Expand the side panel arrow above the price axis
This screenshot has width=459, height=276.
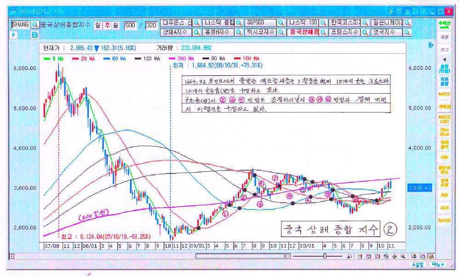pyautogui.click(x=430, y=45)
